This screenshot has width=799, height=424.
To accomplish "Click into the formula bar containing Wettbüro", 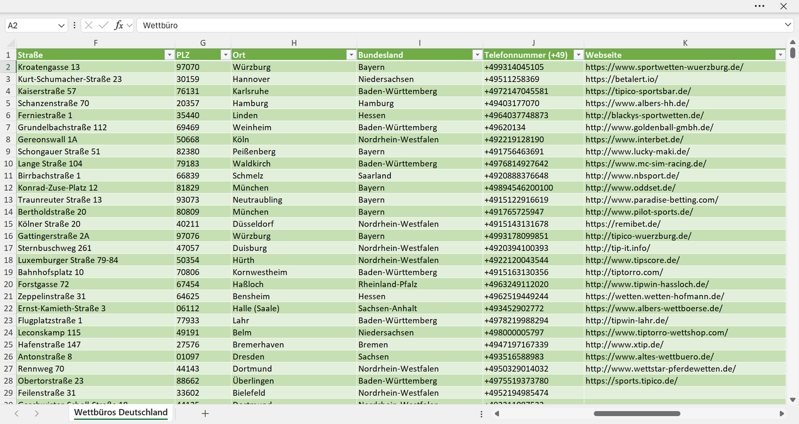I will (x=459, y=25).
